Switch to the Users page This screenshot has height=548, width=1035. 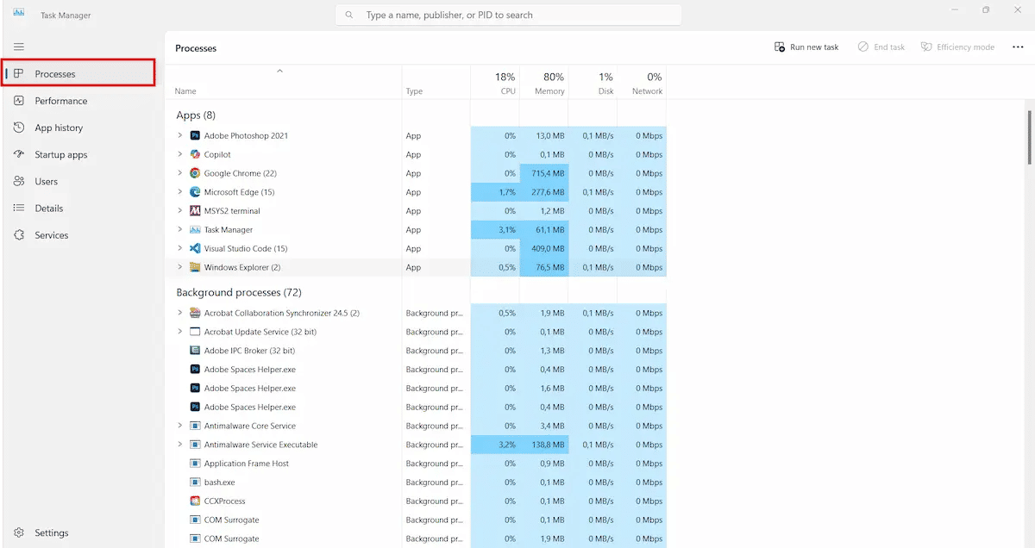(79, 181)
